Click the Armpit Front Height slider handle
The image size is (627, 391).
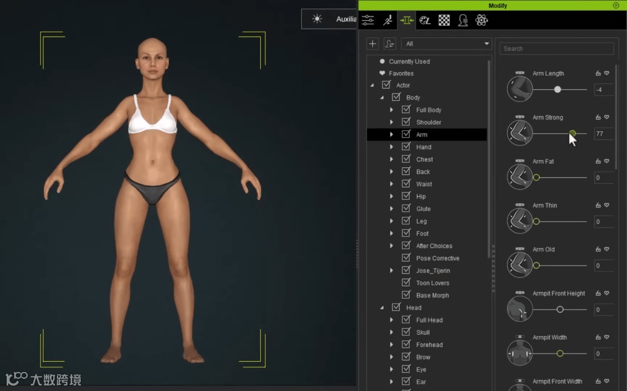[560, 309]
